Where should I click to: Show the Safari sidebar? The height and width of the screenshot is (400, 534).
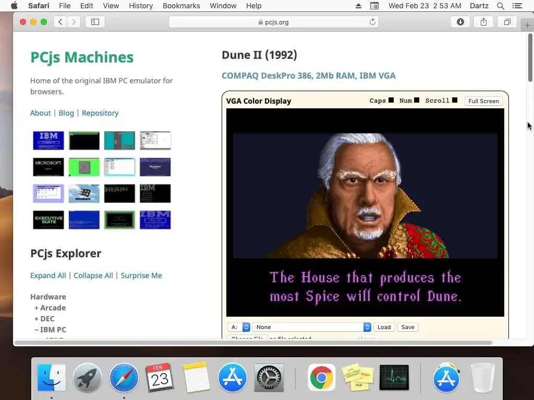(x=95, y=22)
